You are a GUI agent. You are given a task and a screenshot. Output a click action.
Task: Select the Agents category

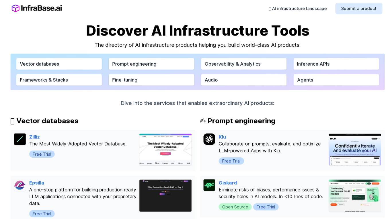coord(336,80)
